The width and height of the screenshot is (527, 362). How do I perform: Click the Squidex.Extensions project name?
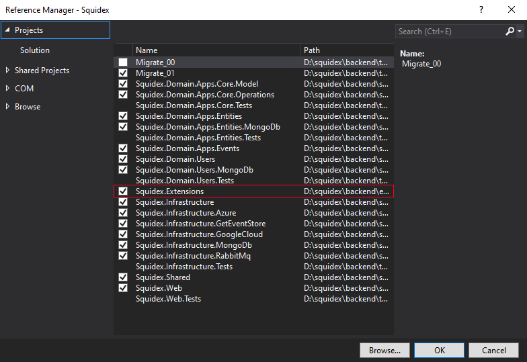click(169, 191)
